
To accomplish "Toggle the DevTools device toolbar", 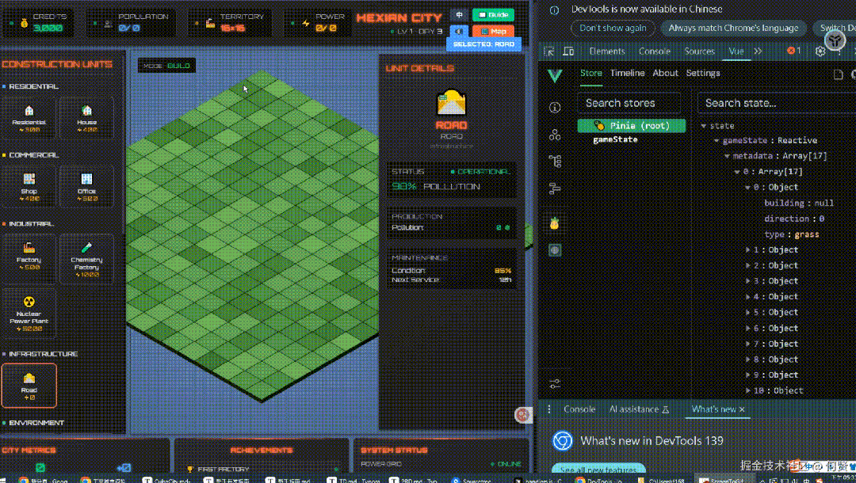I will coord(568,51).
